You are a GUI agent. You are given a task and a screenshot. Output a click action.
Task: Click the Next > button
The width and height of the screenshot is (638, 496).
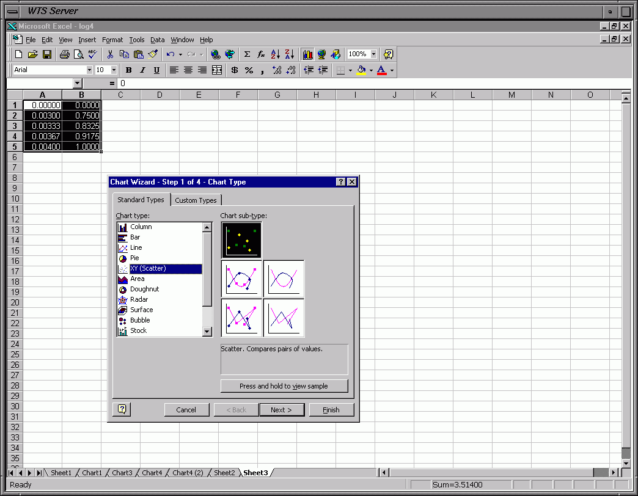coord(281,410)
